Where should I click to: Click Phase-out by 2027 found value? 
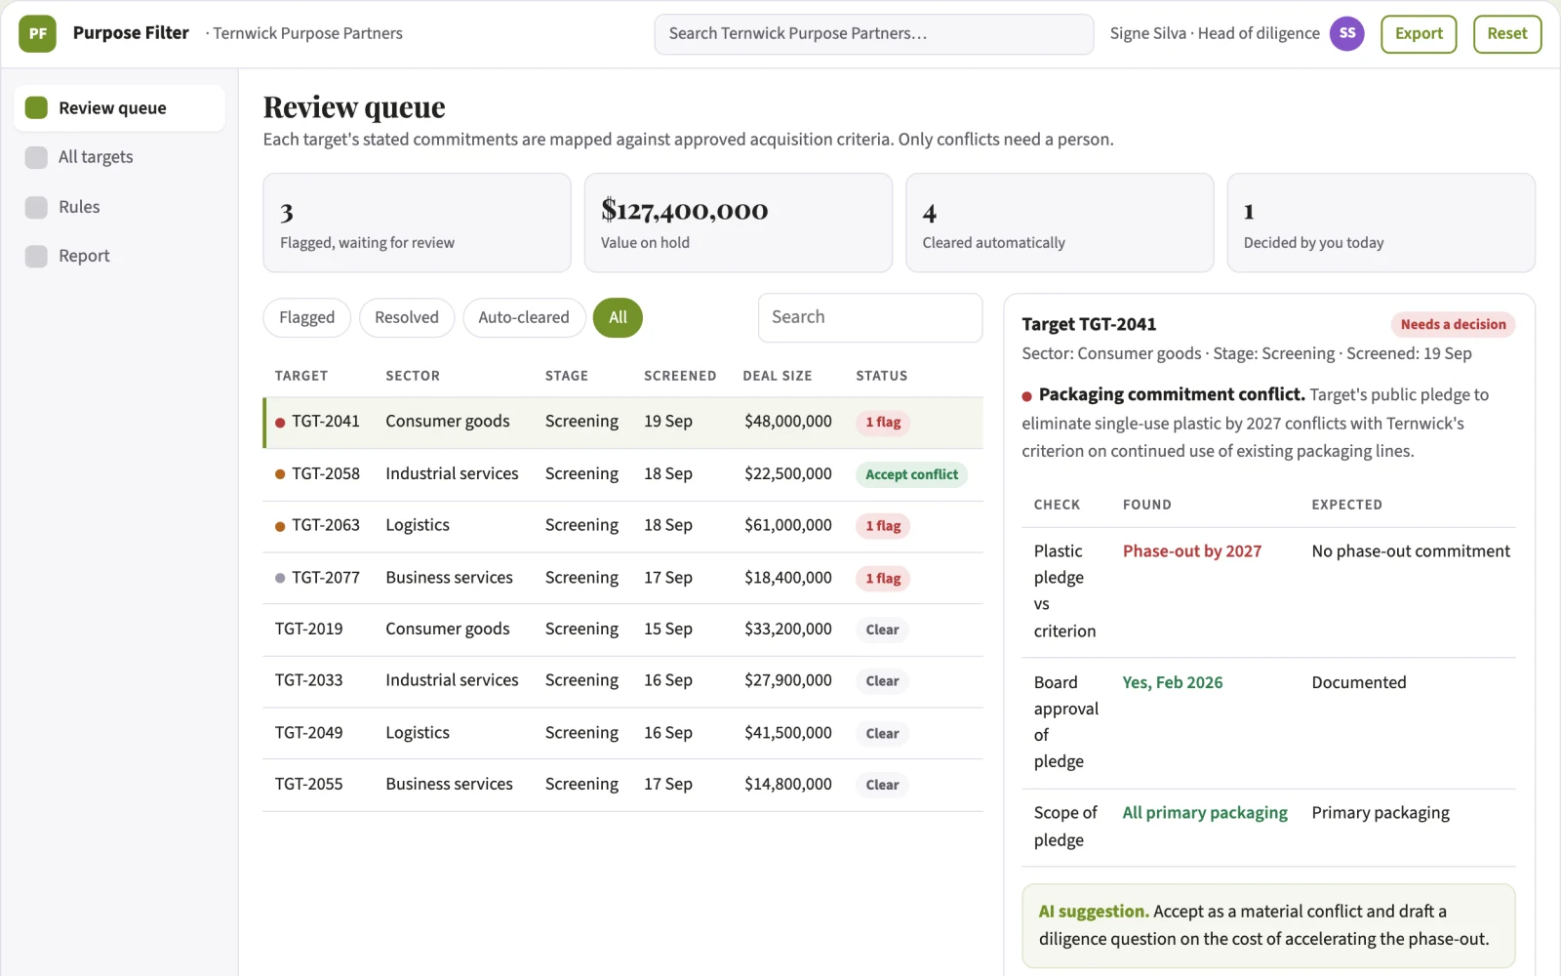[1192, 551]
